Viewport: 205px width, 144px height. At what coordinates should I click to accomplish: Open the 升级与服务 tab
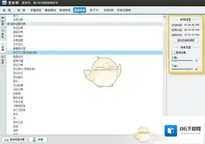click(124, 10)
